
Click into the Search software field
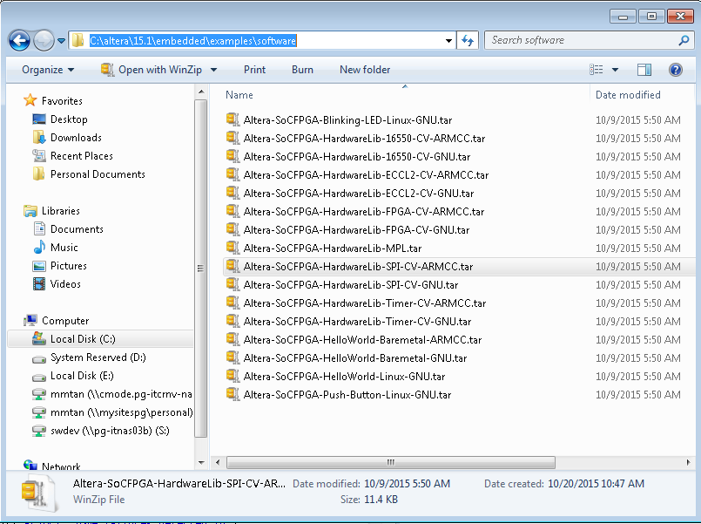click(582, 40)
